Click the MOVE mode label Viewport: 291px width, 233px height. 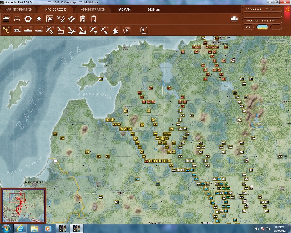[x=124, y=9]
